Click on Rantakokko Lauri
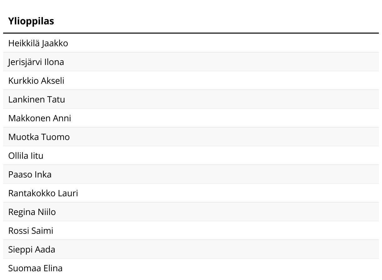 (x=43, y=193)
